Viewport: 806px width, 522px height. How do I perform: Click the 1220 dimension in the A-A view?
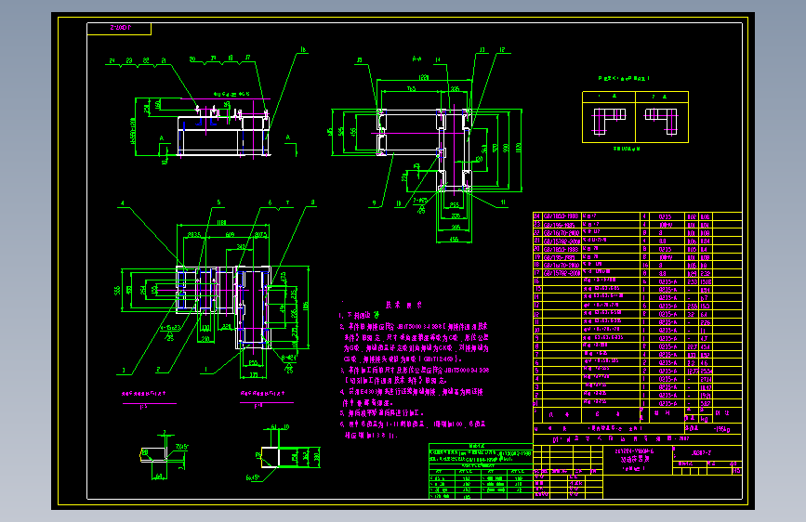423,78
